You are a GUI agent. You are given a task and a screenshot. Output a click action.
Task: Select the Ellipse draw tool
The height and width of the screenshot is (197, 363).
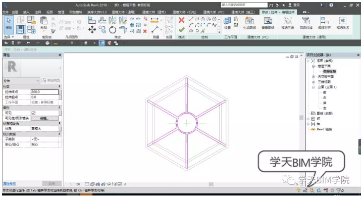pos(191,30)
